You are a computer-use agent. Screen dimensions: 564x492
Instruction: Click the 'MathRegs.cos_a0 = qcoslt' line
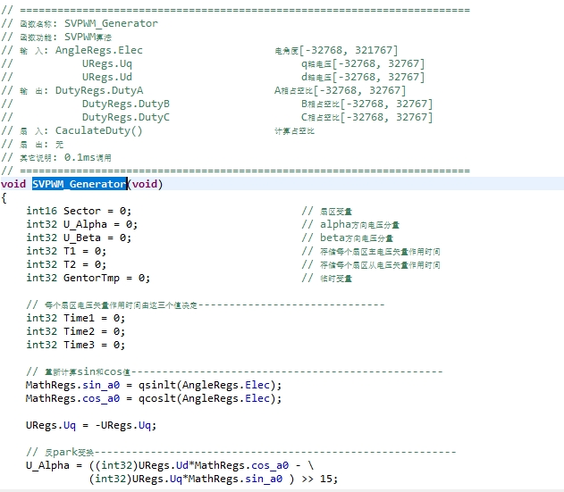pos(154,398)
